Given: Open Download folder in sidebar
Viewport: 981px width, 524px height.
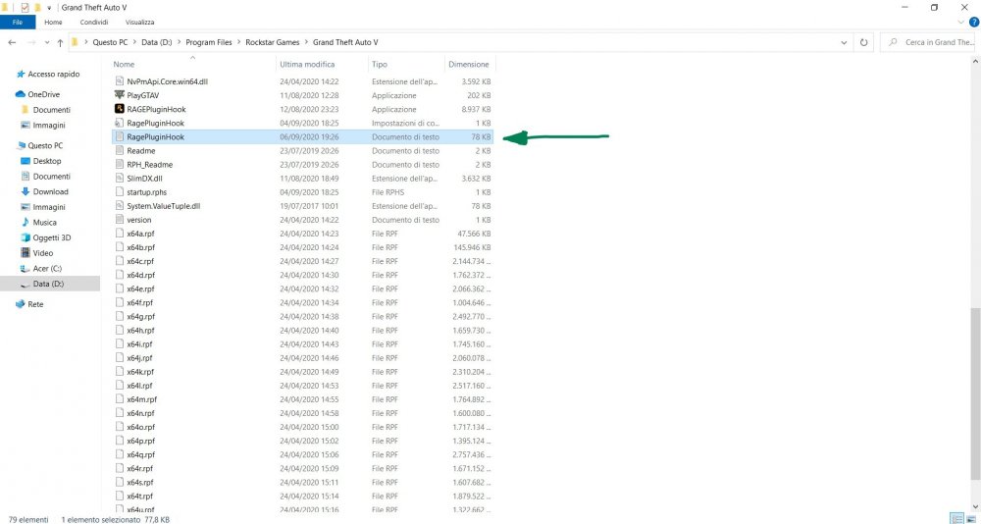Looking at the screenshot, I should click(44, 191).
